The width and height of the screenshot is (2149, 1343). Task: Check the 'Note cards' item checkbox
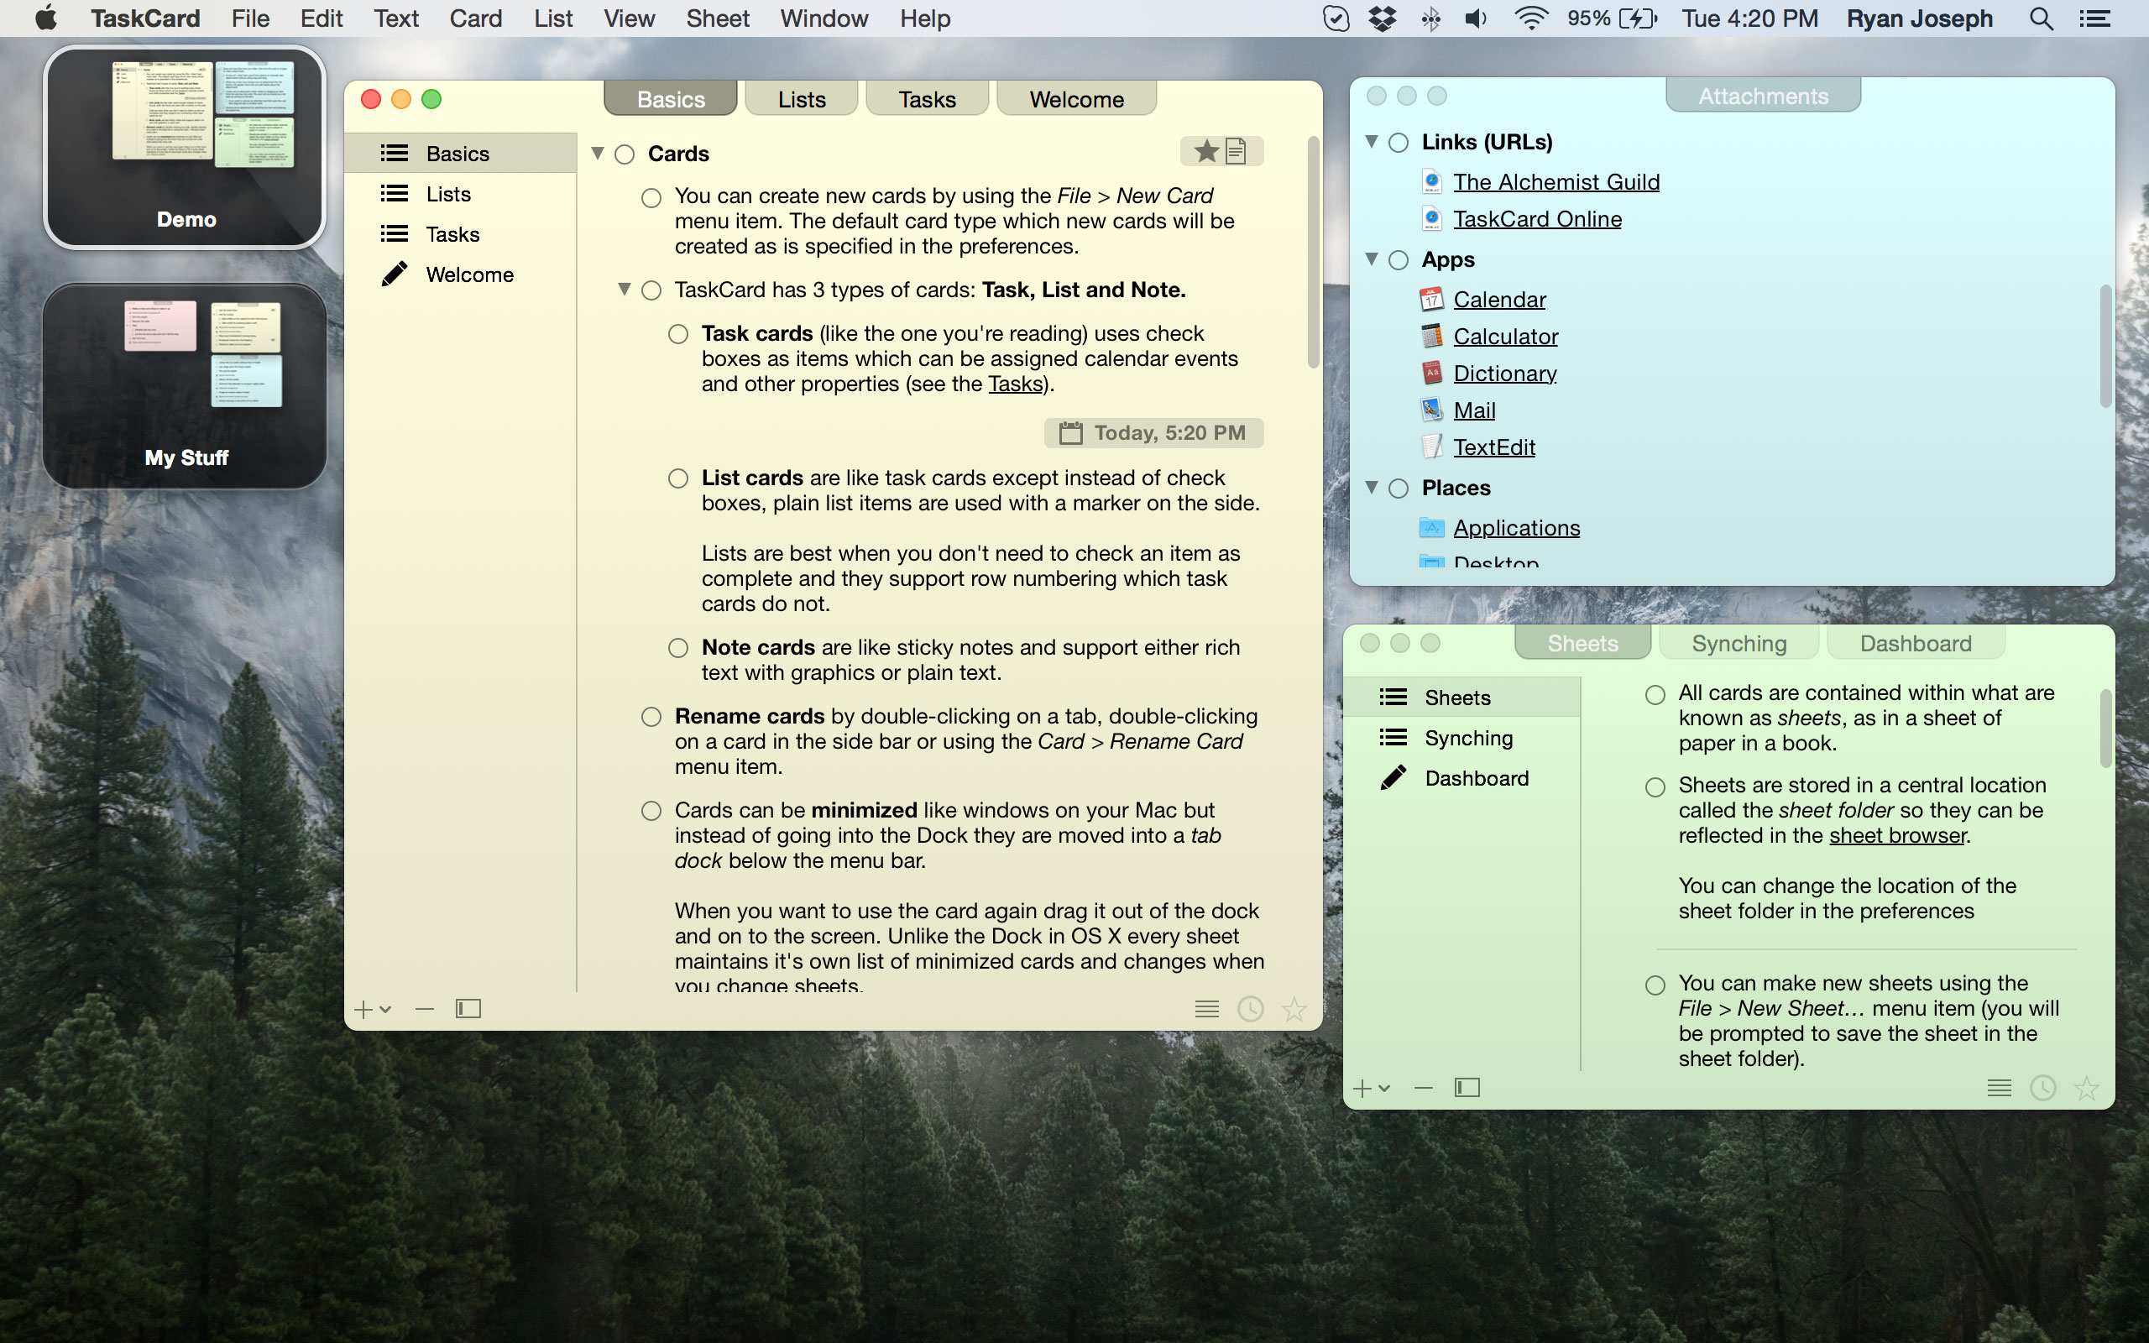678,648
